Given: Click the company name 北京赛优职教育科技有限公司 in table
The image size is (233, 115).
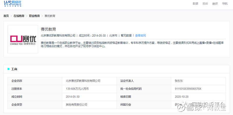Looking at the screenshot, I should [83, 81].
